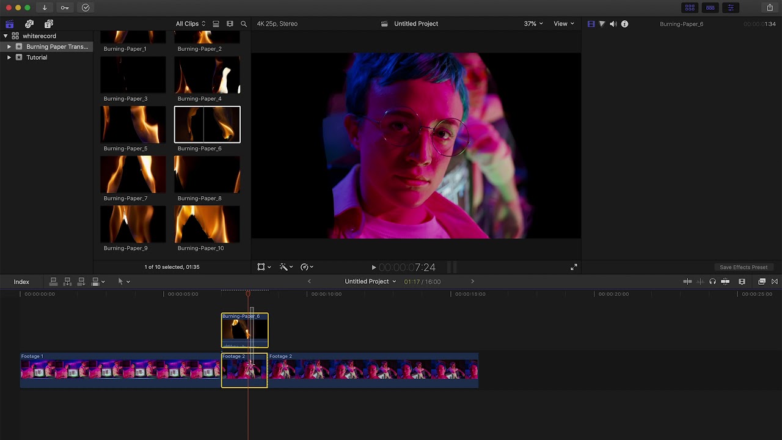
Task: Select the Burning-Paper_4 thumbnail
Action: 207,75
